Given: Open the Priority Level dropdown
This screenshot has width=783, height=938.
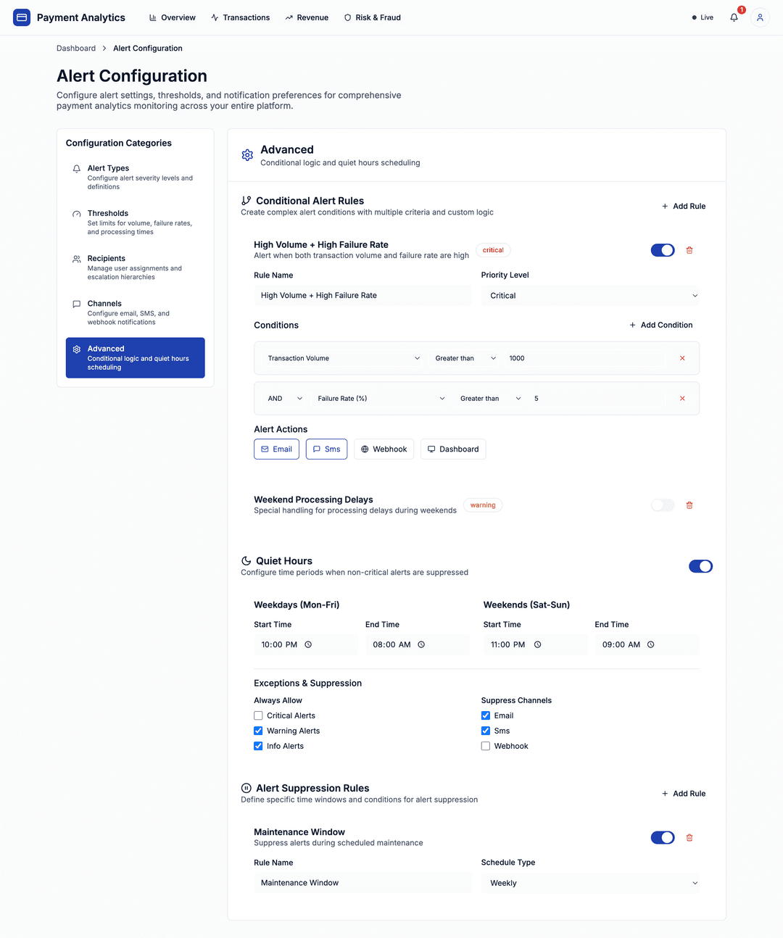Looking at the screenshot, I should pos(590,295).
